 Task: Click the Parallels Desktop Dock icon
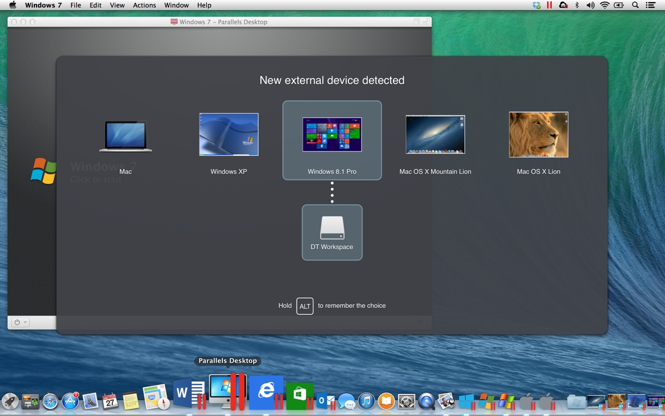pos(224,392)
